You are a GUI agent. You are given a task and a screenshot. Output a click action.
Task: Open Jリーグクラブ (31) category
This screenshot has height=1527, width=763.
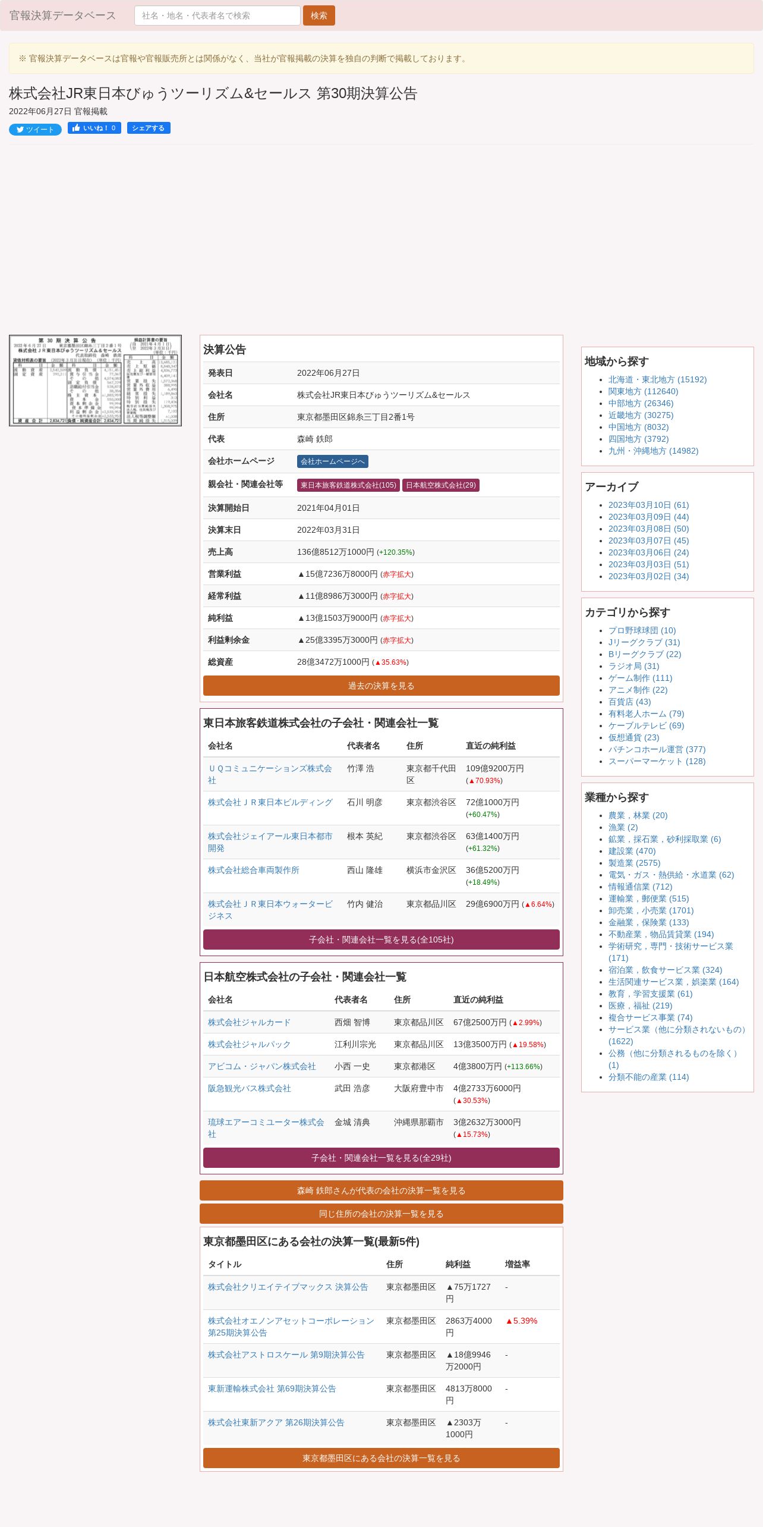coord(644,642)
